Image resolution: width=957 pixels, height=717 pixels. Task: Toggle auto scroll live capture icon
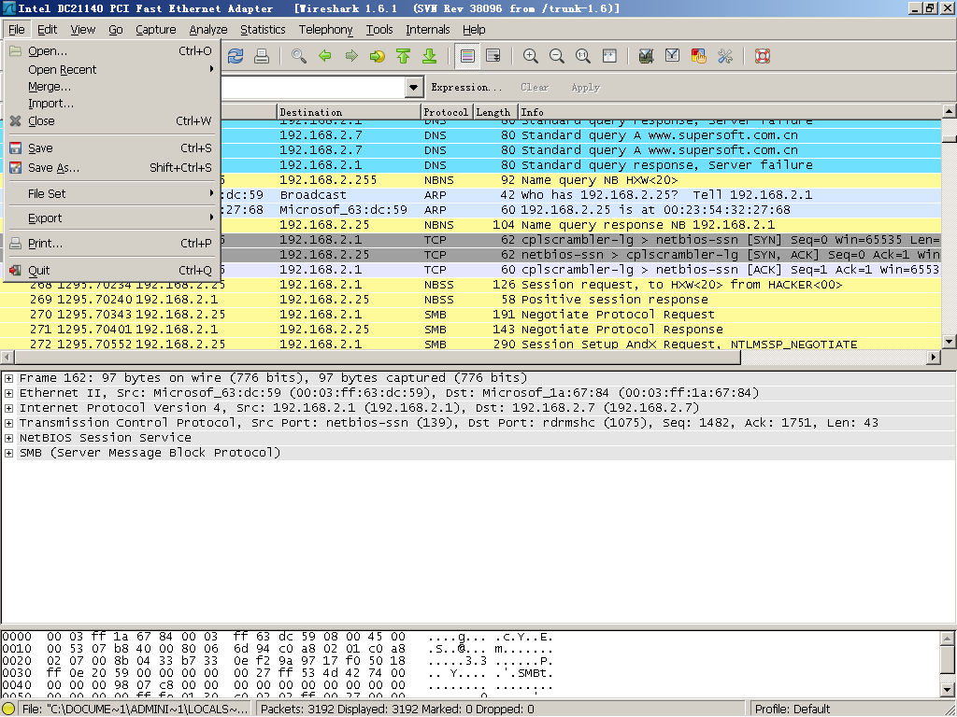(493, 56)
